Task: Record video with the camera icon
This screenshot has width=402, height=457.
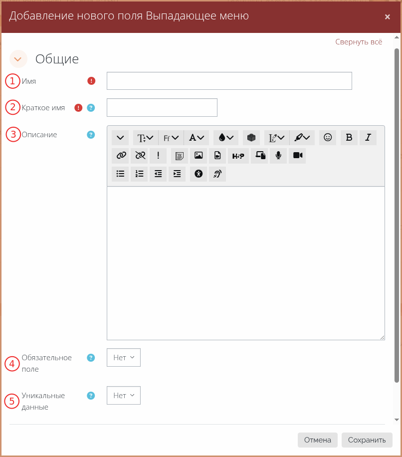Action: click(298, 156)
